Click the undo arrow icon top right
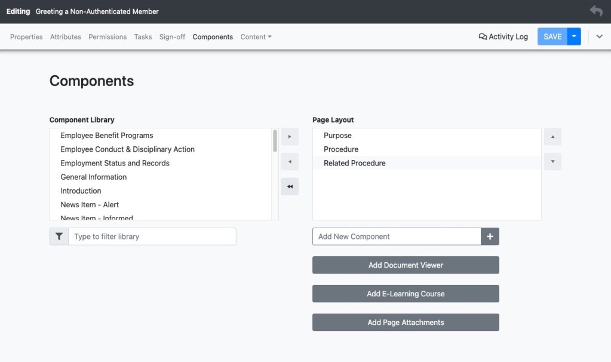Image resolution: width=611 pixels, height=362 pixels. (x=595, y=10)
